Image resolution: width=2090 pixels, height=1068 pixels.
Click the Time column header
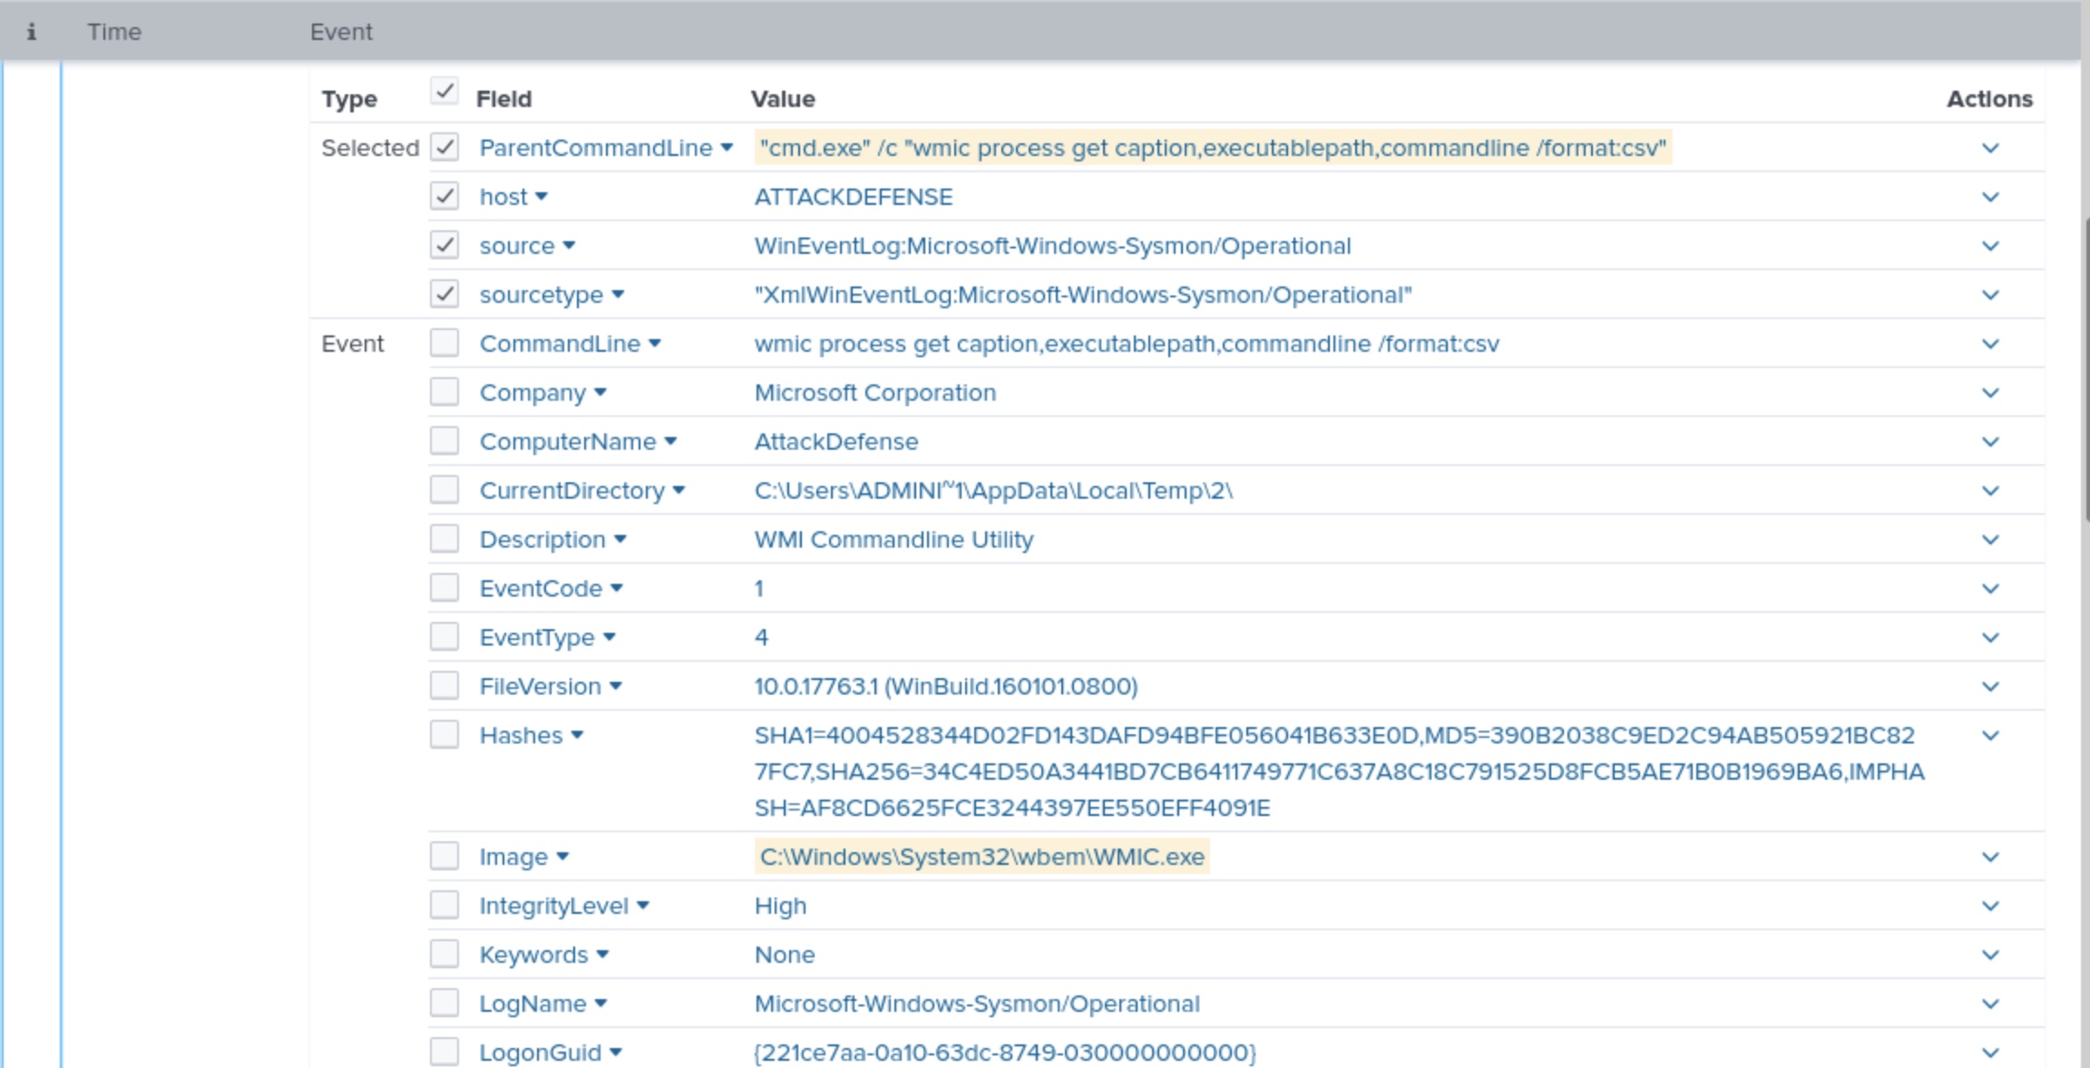coord(114,32)
